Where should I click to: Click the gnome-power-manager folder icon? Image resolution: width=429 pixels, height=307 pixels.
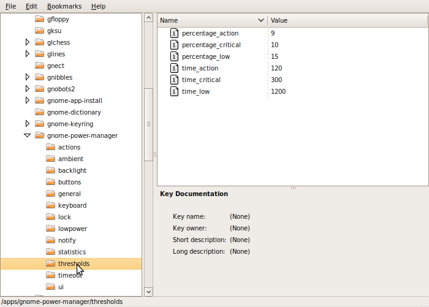pos(40,135)
